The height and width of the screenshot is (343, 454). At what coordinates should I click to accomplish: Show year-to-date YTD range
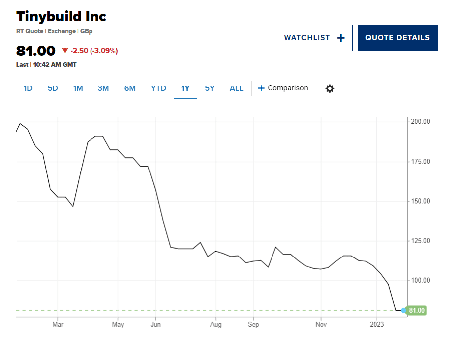(158, 88)
